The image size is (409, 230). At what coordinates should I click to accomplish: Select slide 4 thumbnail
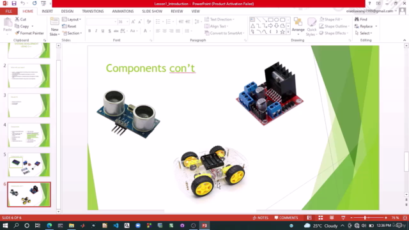(29, 135)
